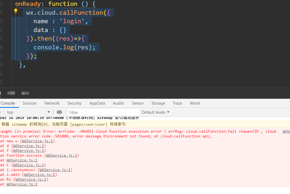Image resolution: width=290 pixels, height=194 pixels.
Task: Open WAService.js:1 link after i.emit
Action: pyautogui.click(x=39, y=175)
